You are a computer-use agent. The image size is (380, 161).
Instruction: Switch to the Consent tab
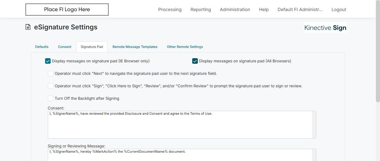click(x=65, y=47)
